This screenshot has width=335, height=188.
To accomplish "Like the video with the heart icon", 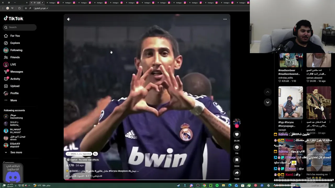I will coord(237,134).
